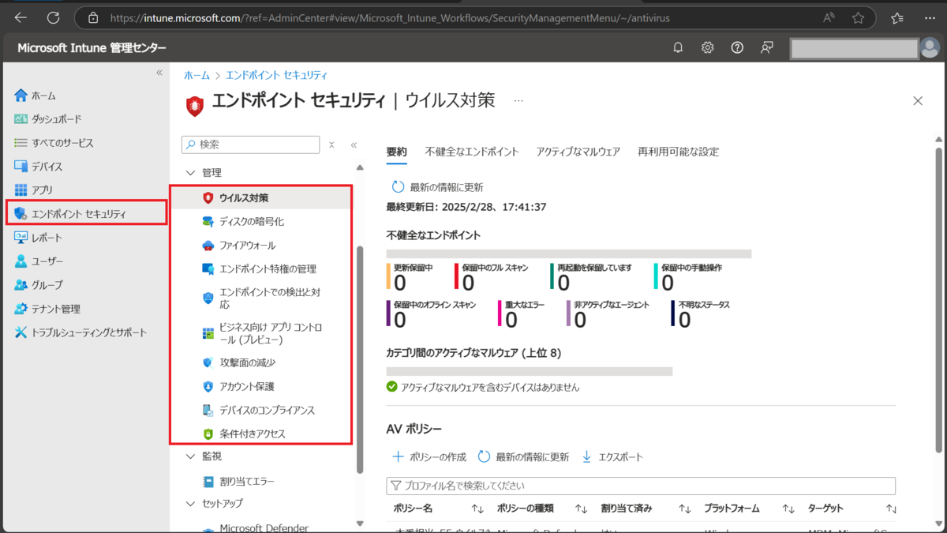Click the 条件付きアクセス icon
Viewport: 947px width, 533px height.
click(x=208, y=434)
